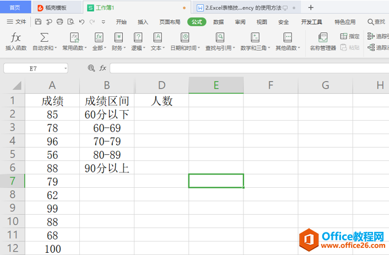This screenshot has height=255, width=389.
Task: Select row 12 header
Action: 13,248
